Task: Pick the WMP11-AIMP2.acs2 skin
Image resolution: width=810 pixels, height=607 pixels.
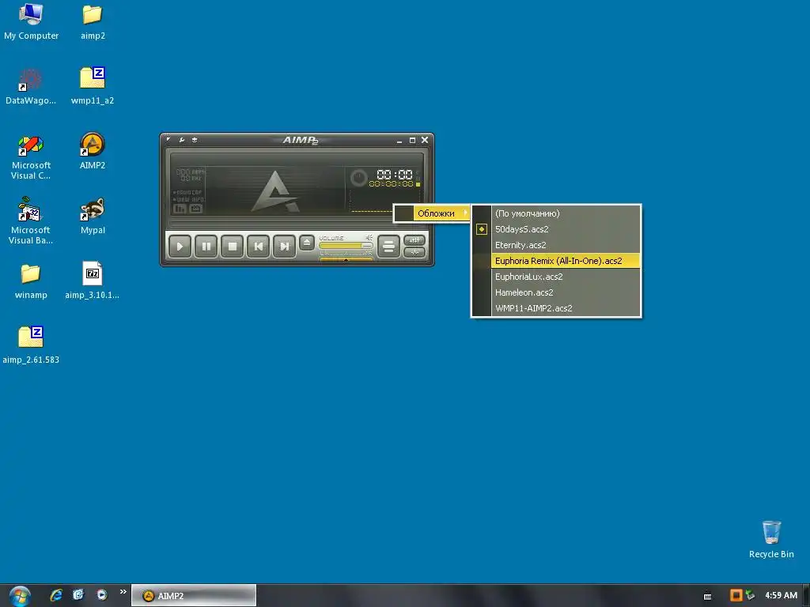Action: 556,308
